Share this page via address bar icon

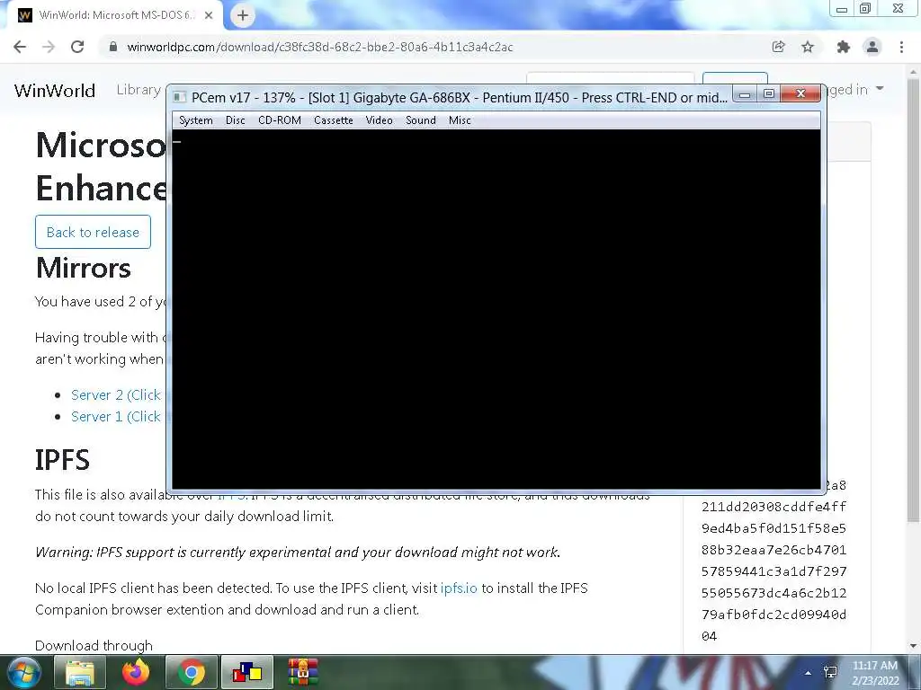[778, 47]
